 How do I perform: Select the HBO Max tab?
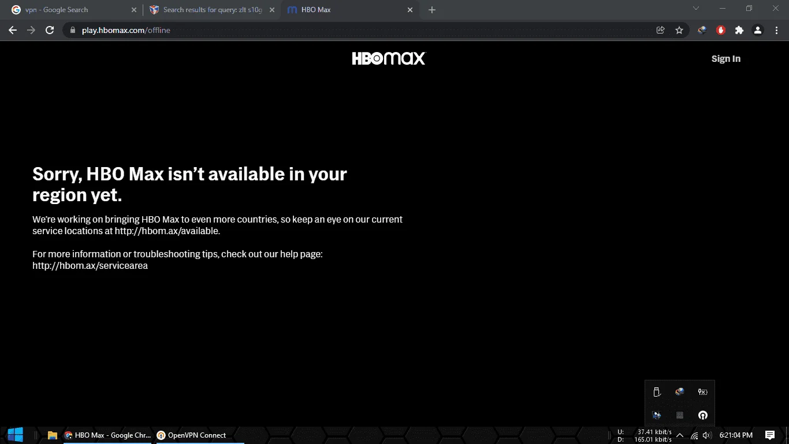(x=349, y=10)
